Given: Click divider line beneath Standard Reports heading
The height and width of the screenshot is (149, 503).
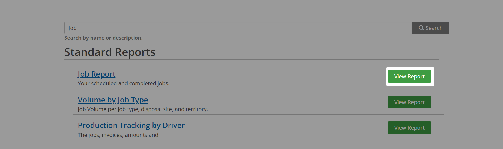Looking at the screenshot, I should [x=252, y=59].
